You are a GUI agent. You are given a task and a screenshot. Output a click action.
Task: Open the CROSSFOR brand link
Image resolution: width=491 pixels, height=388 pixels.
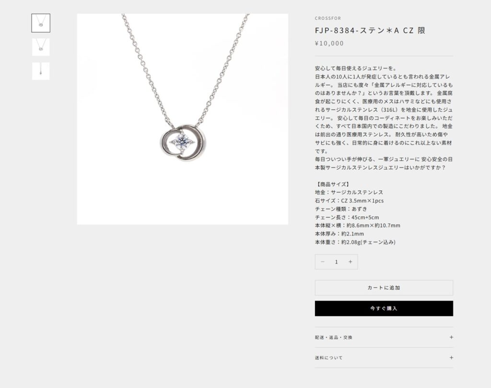(328, 18)
